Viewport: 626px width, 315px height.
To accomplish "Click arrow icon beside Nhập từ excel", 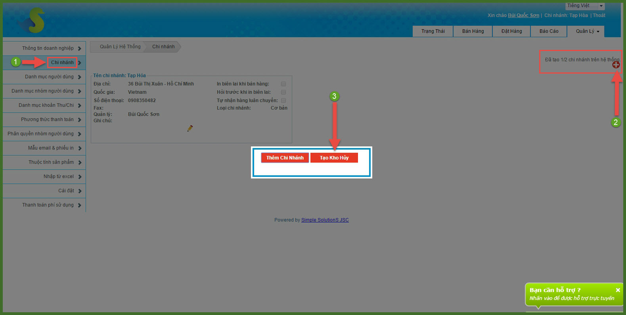I will [80, 177].
